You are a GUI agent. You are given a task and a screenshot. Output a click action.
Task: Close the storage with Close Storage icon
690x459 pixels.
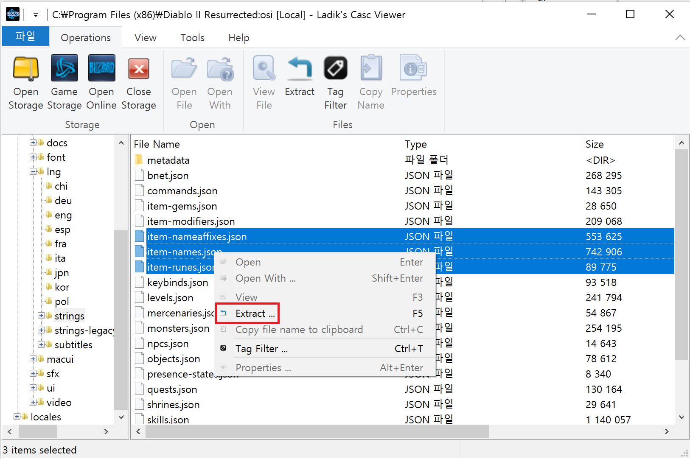click(139, 69)
